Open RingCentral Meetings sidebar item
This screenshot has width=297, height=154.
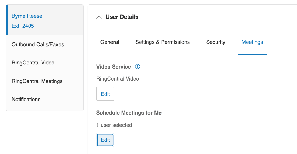pos(37,81)
